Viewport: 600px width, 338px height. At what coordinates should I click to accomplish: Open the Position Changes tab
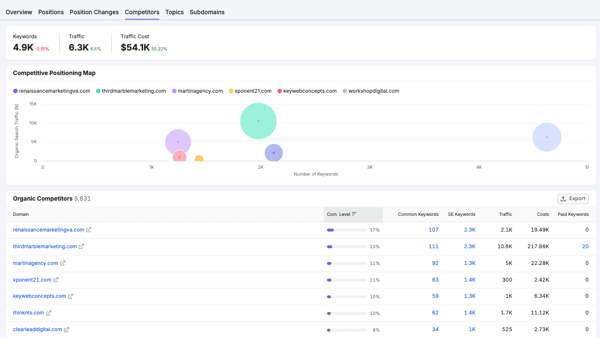94,12
